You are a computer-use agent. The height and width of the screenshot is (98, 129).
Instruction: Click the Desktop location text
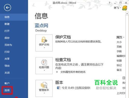[x=41, y=31]
